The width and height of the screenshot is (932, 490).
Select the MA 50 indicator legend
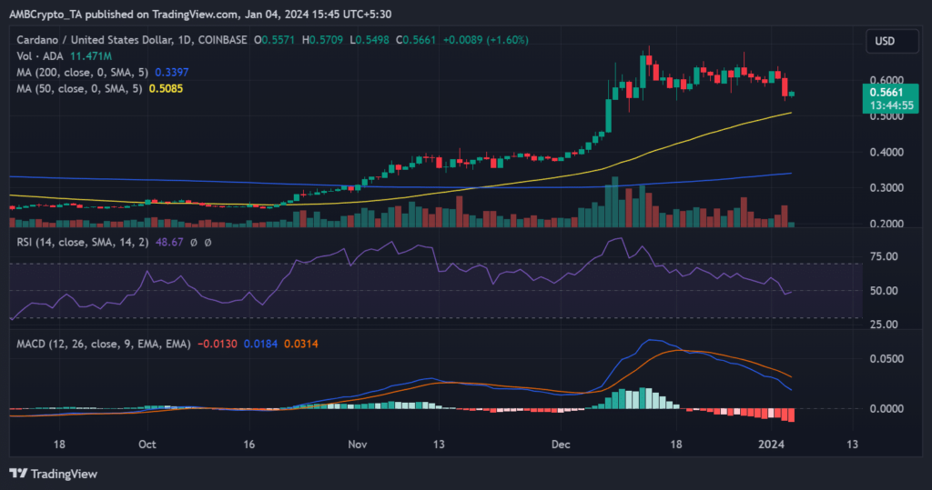[x=74, y=88]
